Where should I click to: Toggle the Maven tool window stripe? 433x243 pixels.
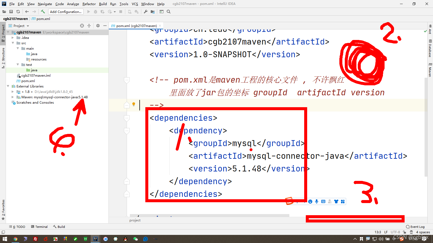[430, 70]
